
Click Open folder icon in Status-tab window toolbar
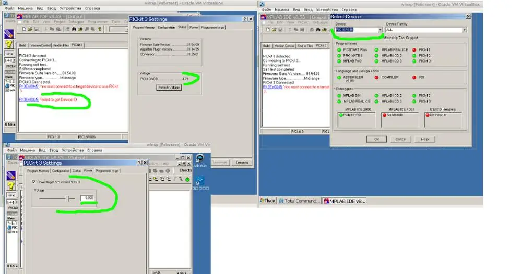(x=30, y=29)
